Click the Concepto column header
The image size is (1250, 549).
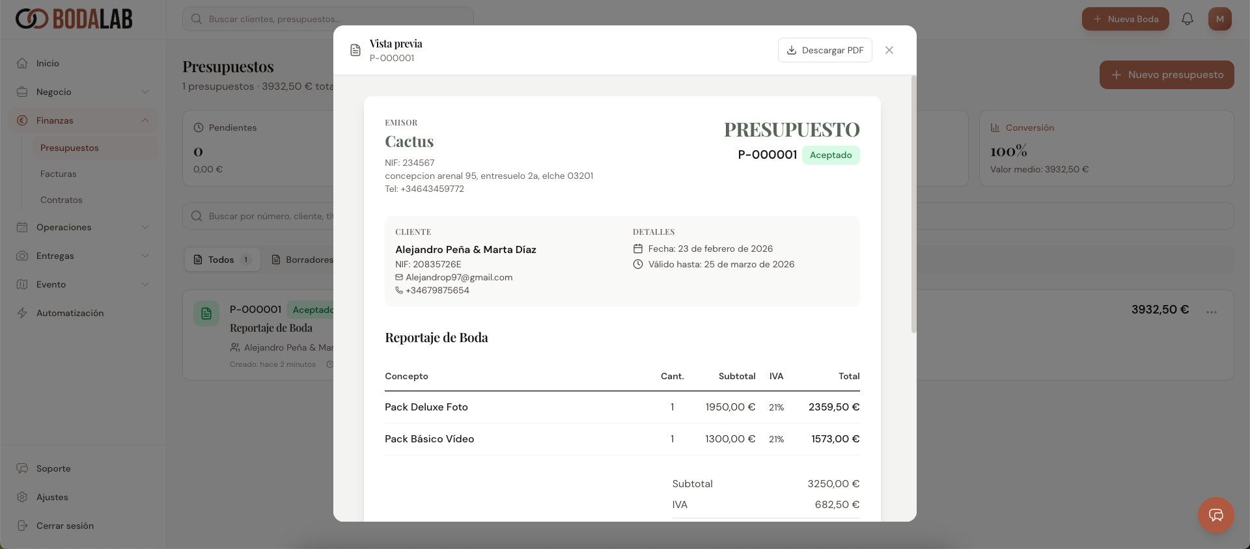[406, 376]
